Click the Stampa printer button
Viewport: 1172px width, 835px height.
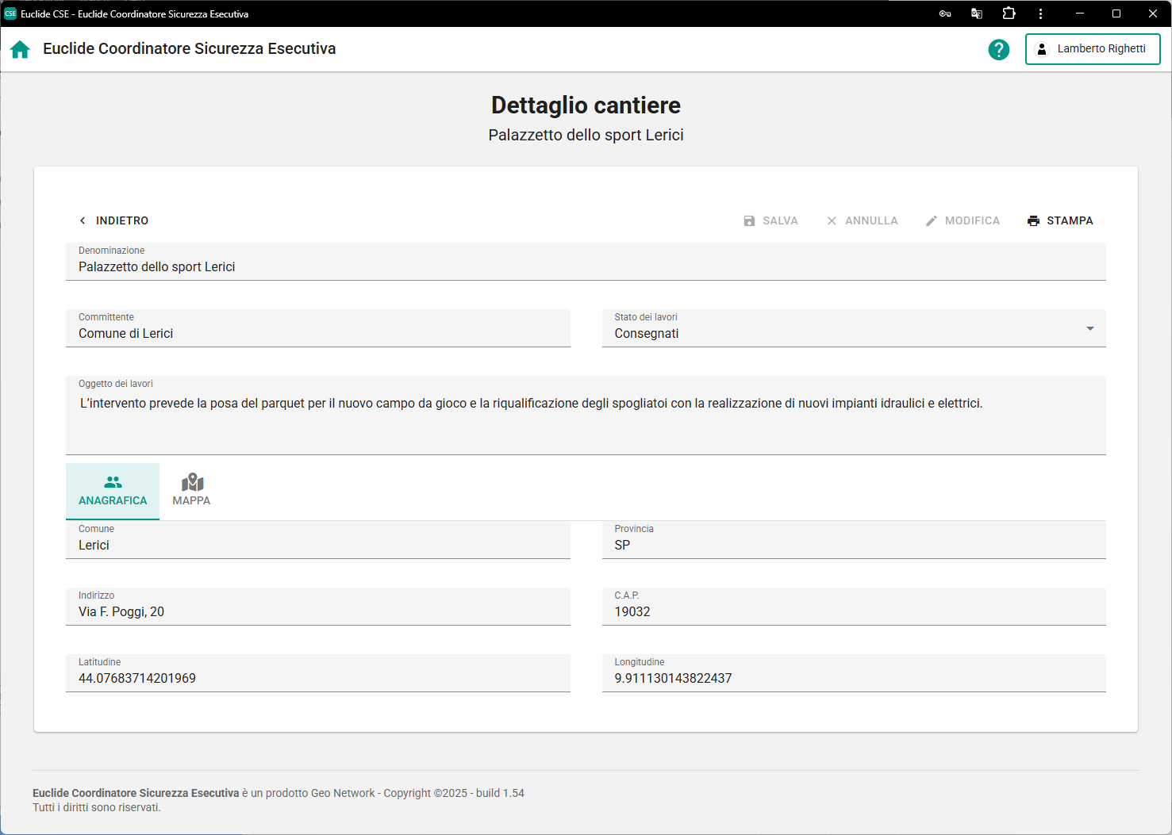(x=1060, y=220)
